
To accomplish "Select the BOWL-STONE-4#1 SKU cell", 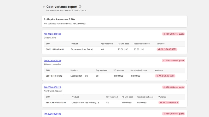I will click(x=55, y=49).
